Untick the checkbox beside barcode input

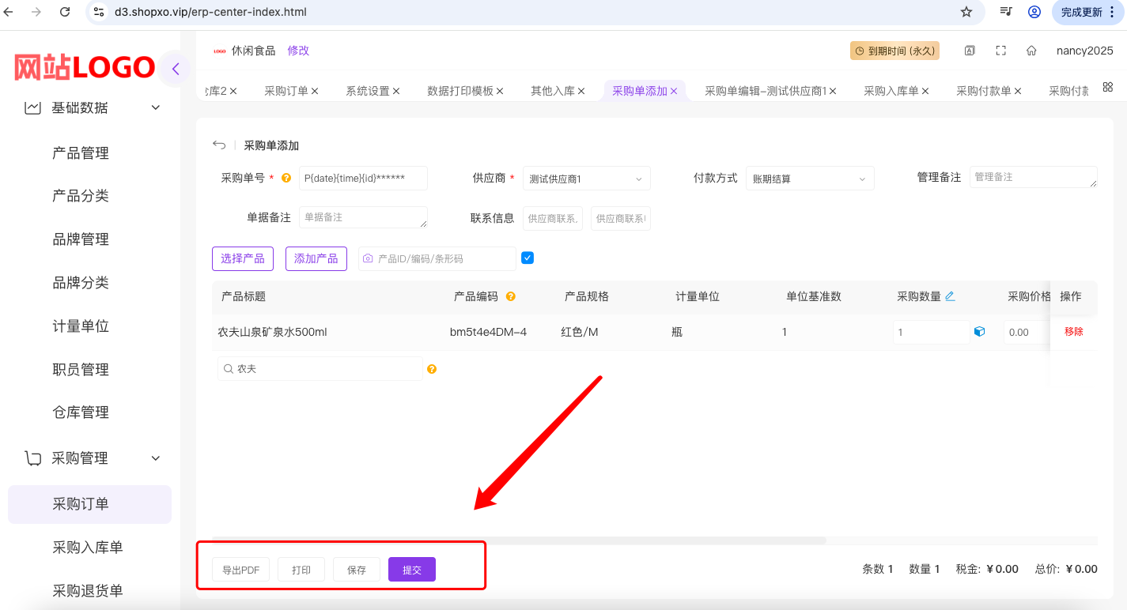pyautogui.click(x=528, y=258)
